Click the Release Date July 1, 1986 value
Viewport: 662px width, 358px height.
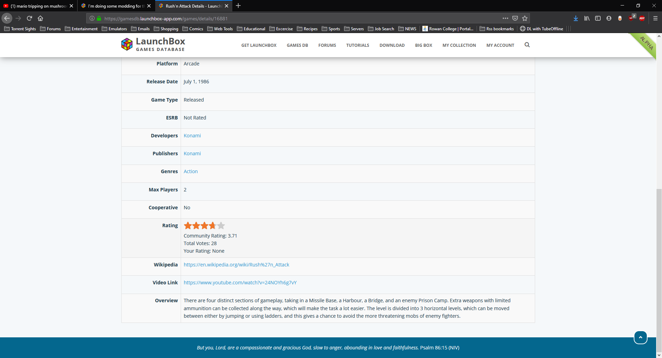196,82
